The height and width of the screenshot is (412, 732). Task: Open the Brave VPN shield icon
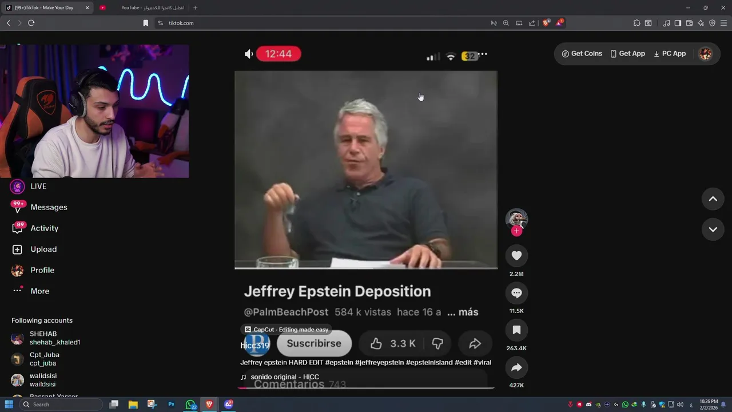pos(712,23)
